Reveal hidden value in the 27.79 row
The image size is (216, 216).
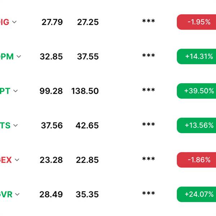click(x=148, y=21)
